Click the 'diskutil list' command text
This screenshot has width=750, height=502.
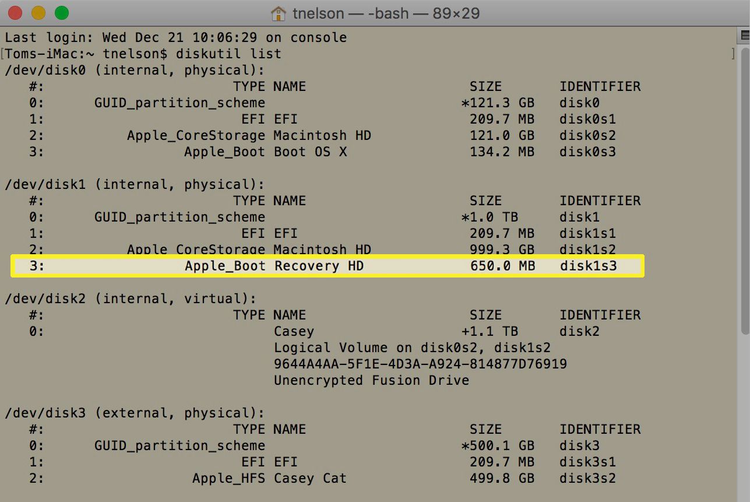click(228, 54)
